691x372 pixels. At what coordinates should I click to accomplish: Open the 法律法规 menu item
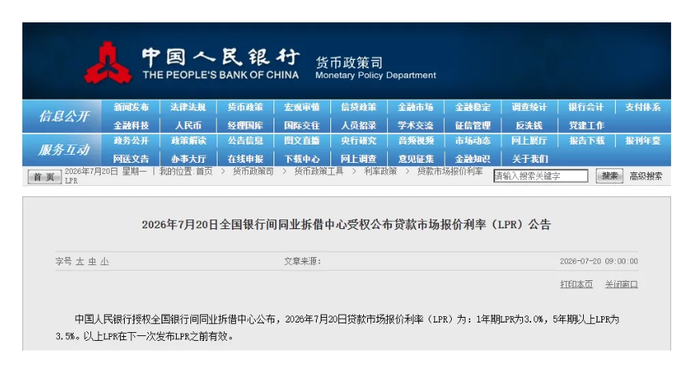[188, 107]
